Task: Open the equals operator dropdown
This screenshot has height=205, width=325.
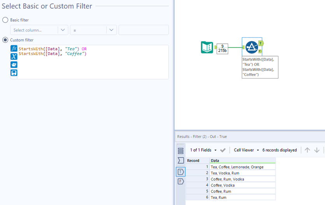Action: click(x=93, y=30)
